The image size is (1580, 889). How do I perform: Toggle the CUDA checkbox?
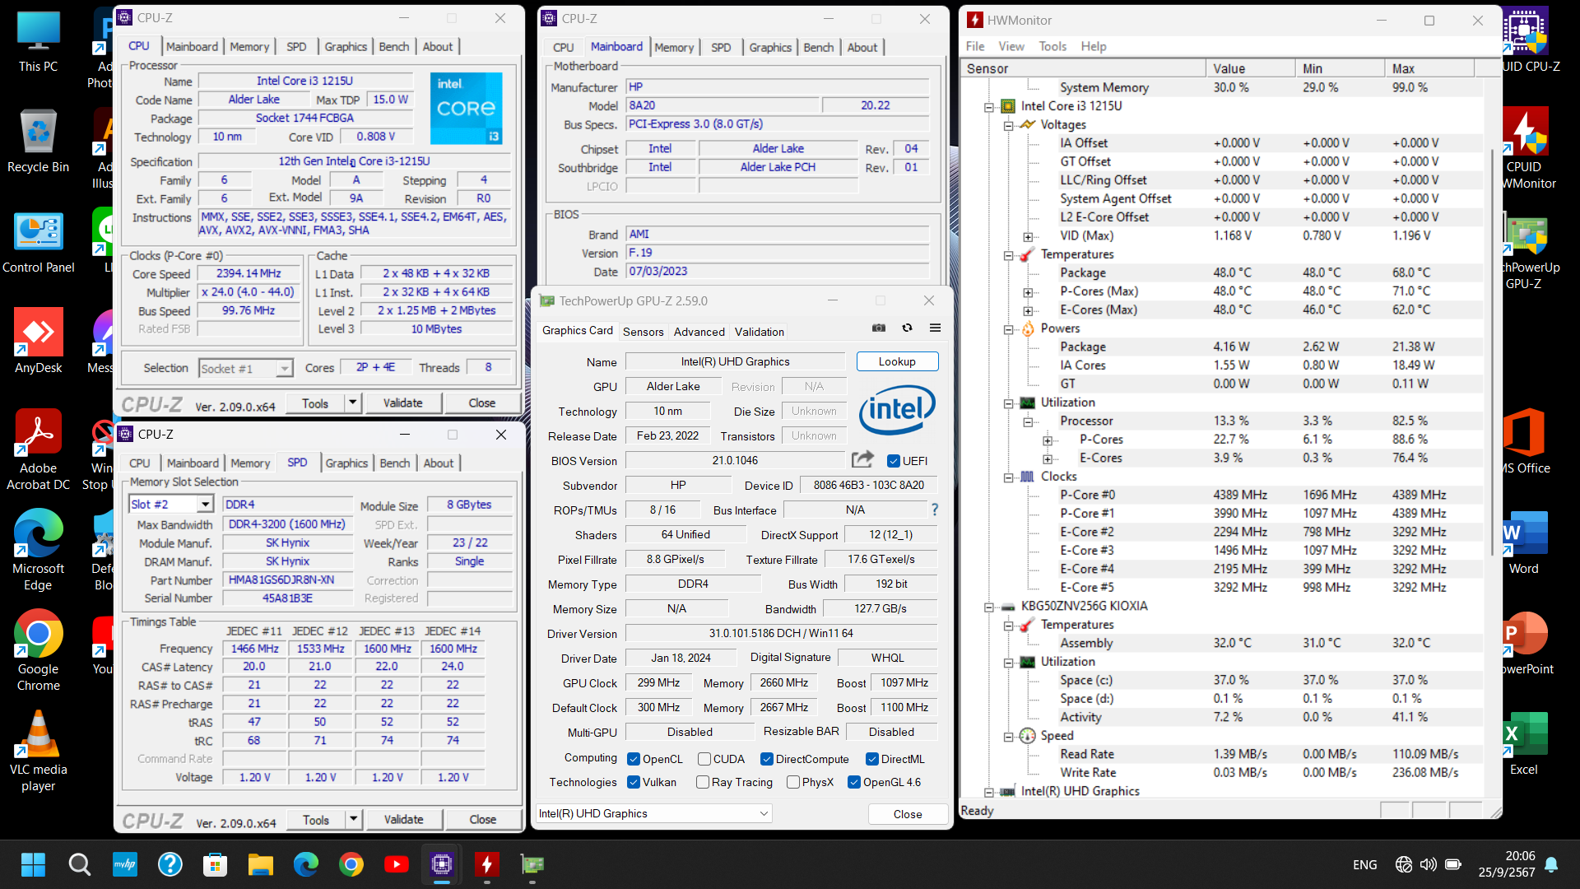point(704,759)
